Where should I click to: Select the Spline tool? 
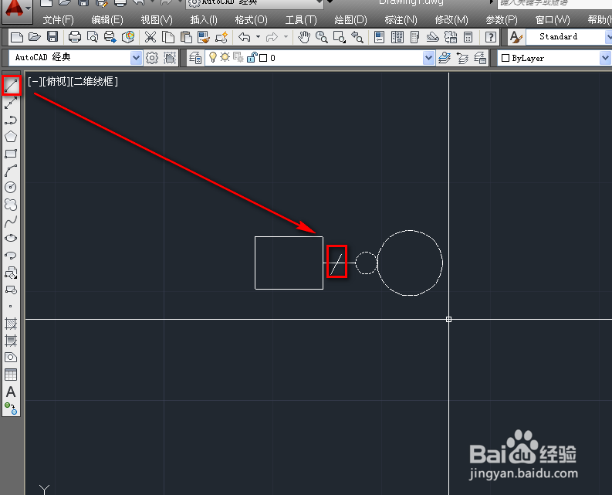pyautogui.click(x=11, y=222)
